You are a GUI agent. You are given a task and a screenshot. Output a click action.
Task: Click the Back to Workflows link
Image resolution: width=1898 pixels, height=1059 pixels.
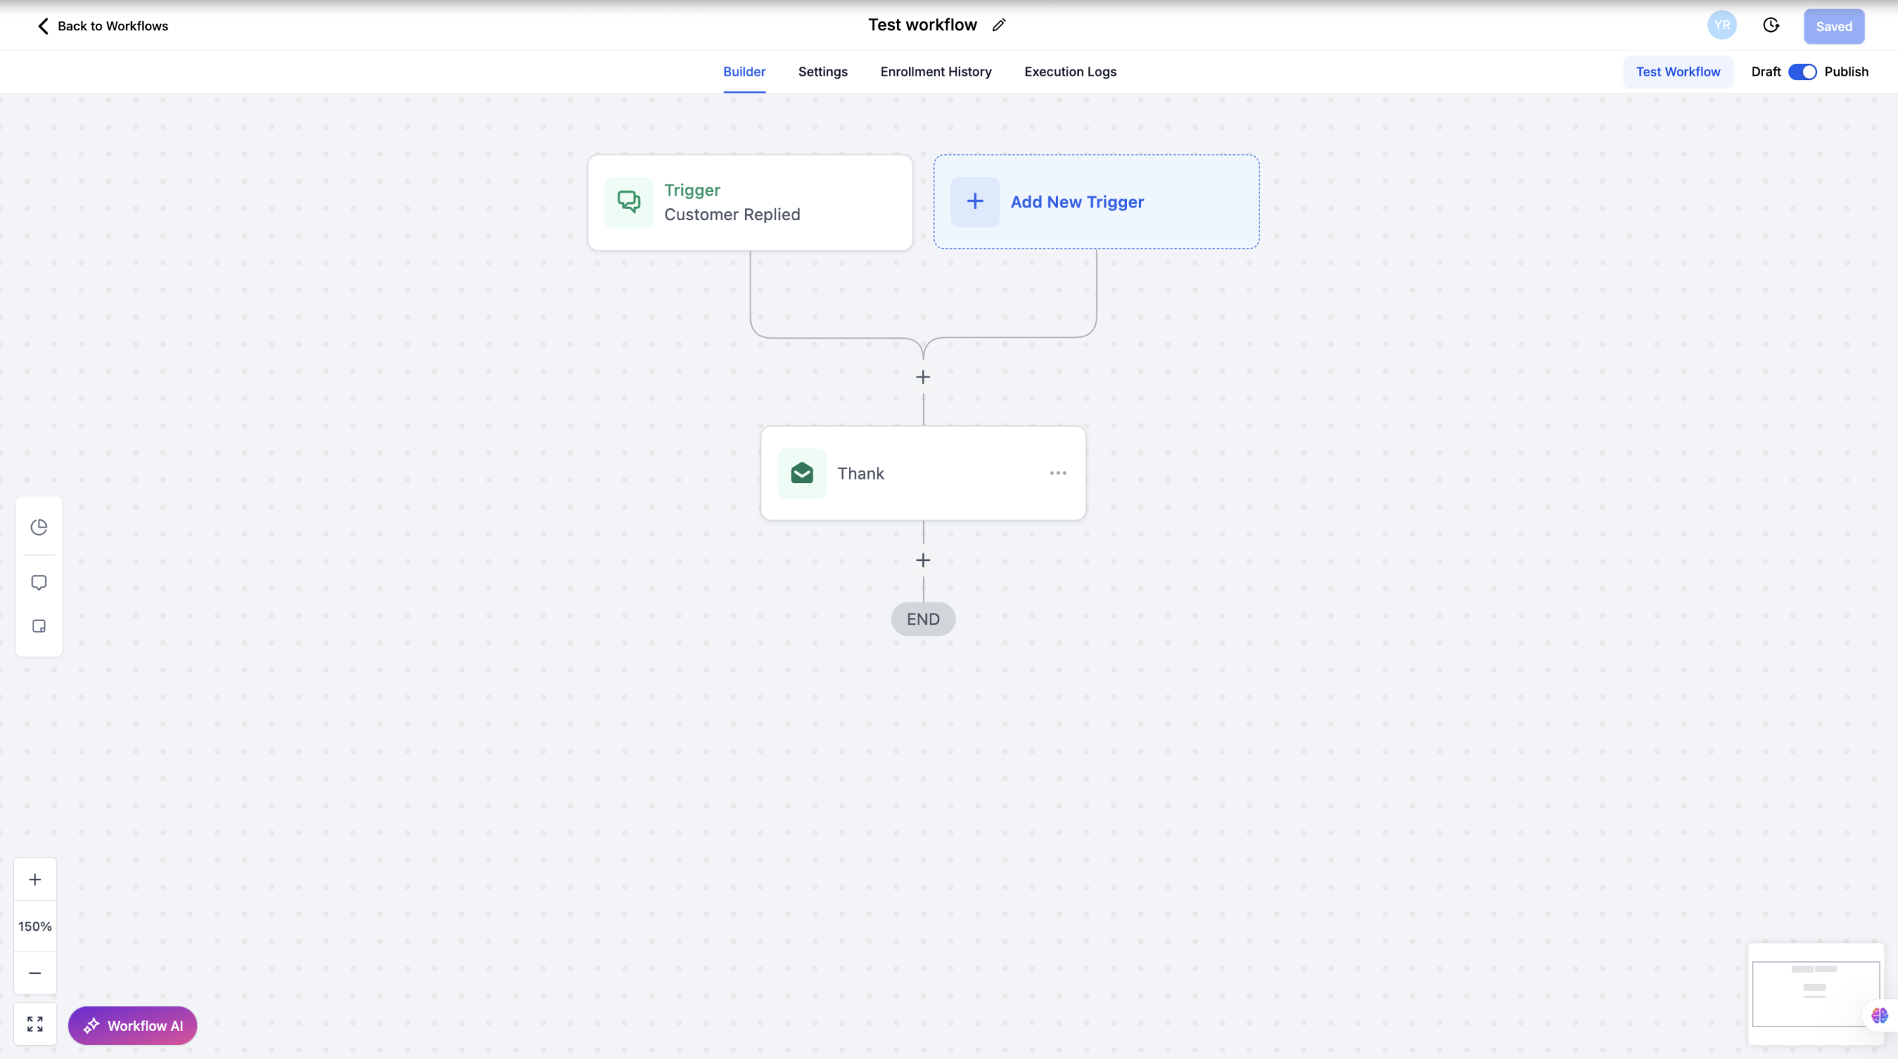coord(113,26)
